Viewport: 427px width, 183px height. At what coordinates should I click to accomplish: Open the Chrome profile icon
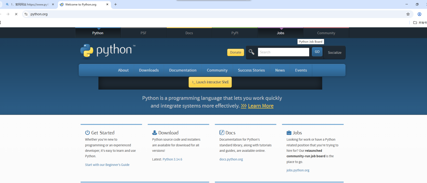click(420, 14)
